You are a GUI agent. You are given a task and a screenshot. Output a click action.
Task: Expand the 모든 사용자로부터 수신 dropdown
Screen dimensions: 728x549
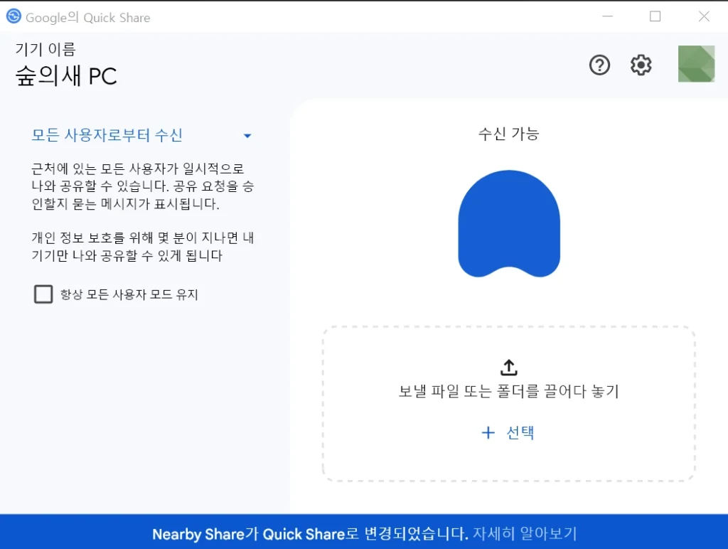coord(141,135)
